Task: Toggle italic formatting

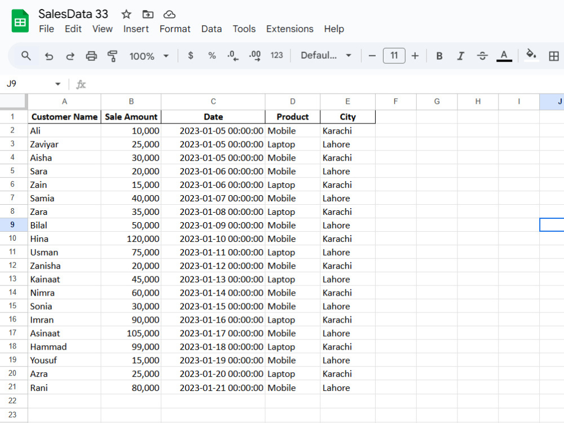Action: pos(460,56)
